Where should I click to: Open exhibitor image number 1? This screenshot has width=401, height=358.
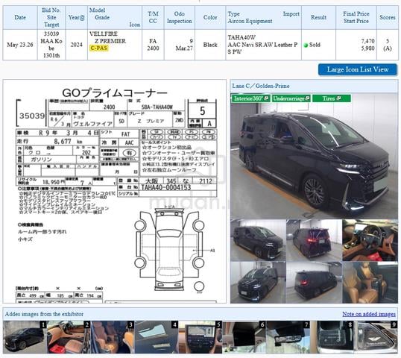tap(25, 337)
